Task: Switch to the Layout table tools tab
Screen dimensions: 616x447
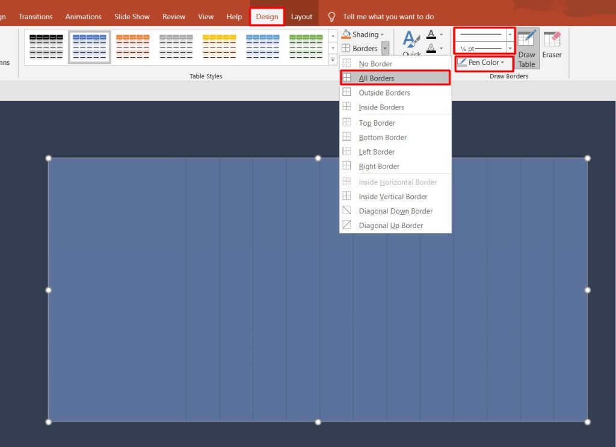Action: tap(301, 16)
